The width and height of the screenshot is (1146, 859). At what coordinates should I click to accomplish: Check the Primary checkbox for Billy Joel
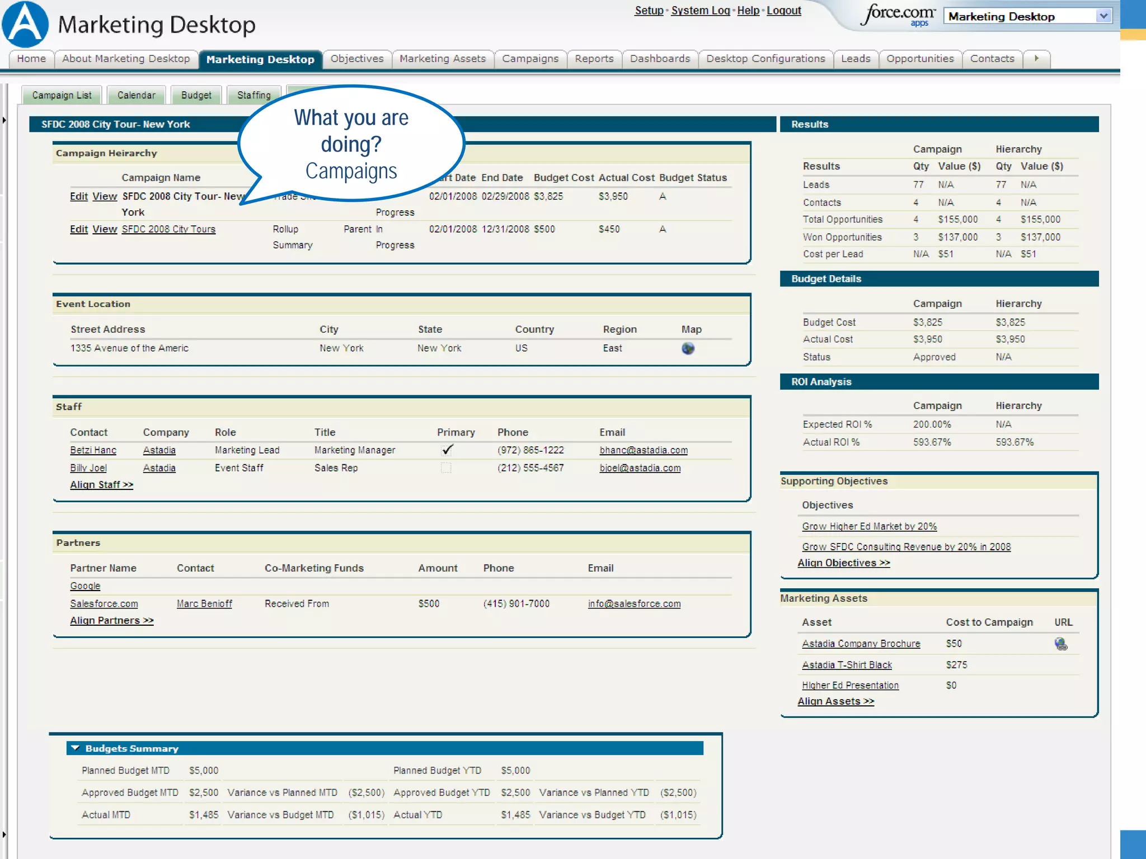(x=445, y=468)
